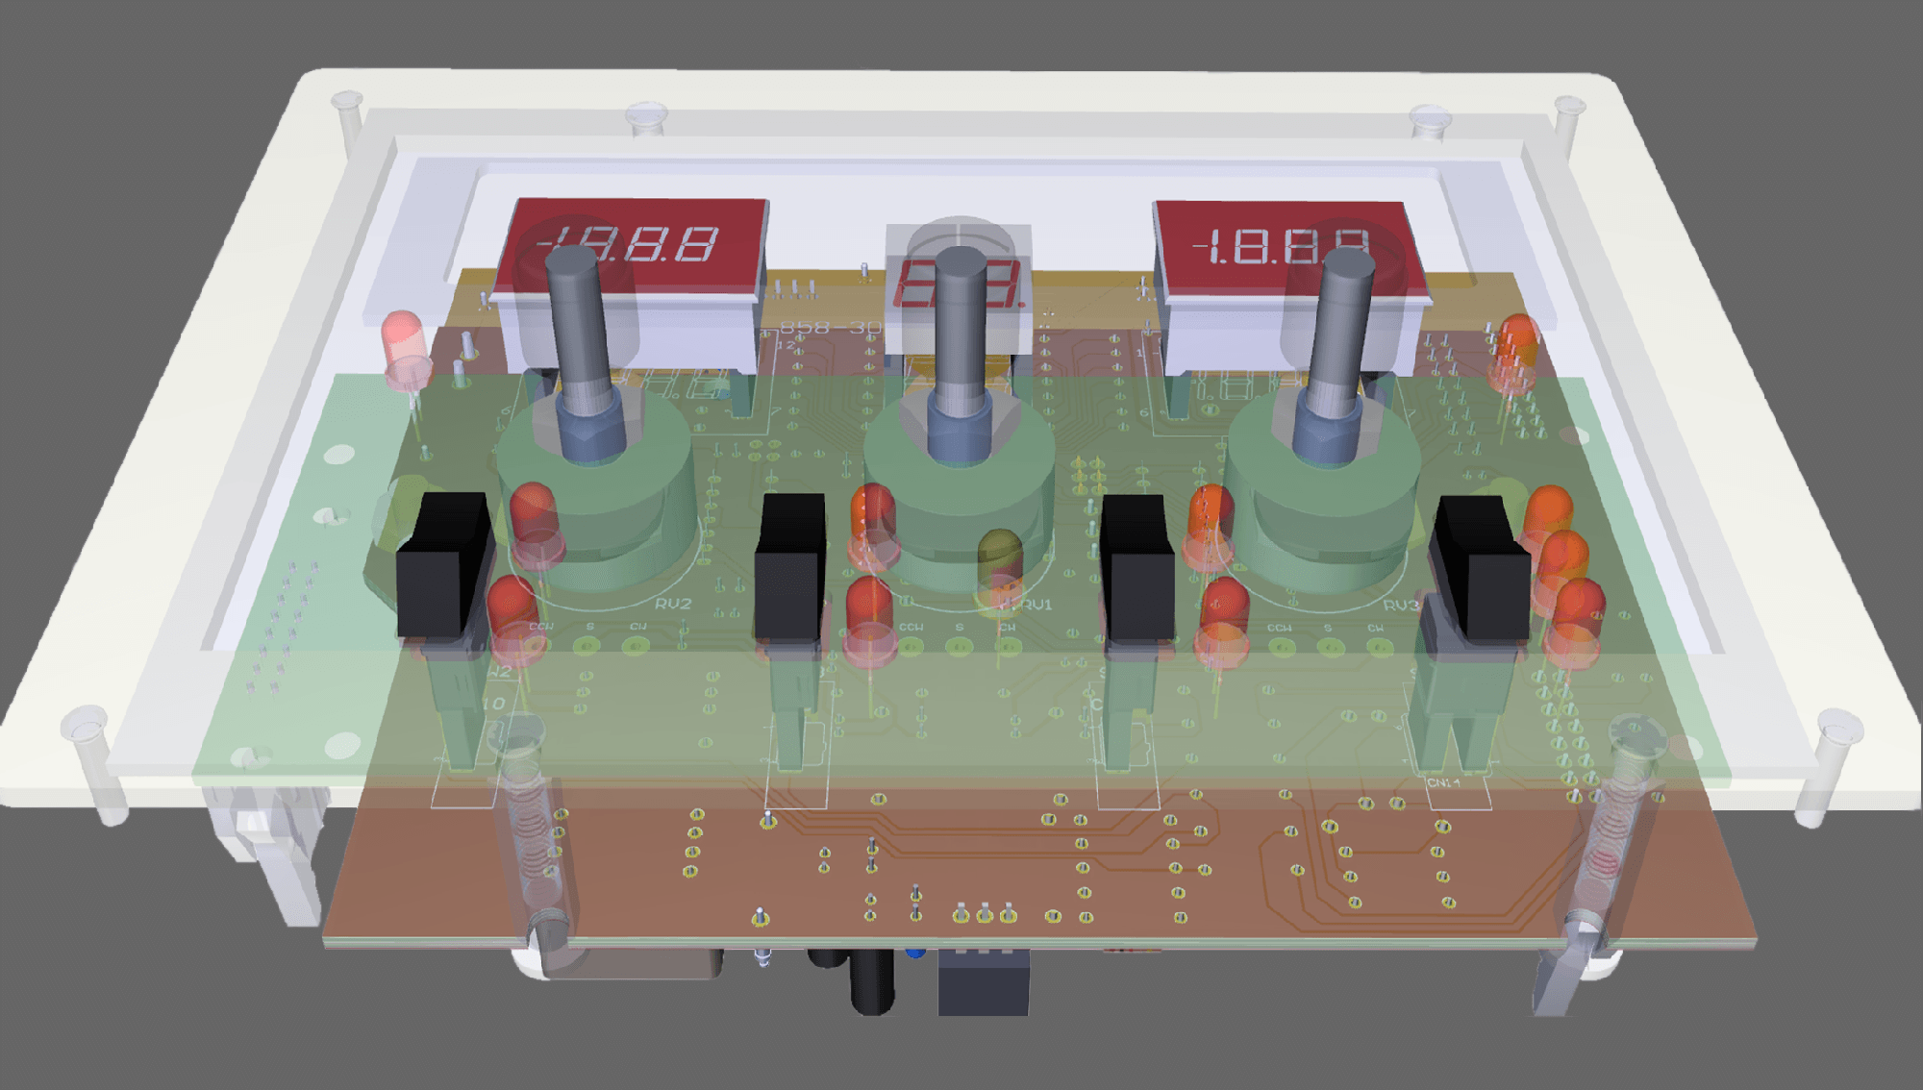Click the RV1 silkscreen label

(x=1036, y=605)
